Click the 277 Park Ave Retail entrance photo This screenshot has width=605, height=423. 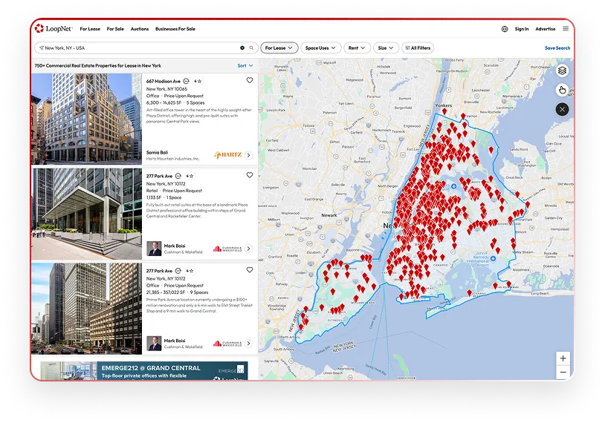pyautogui.click(x=86, y=214)
